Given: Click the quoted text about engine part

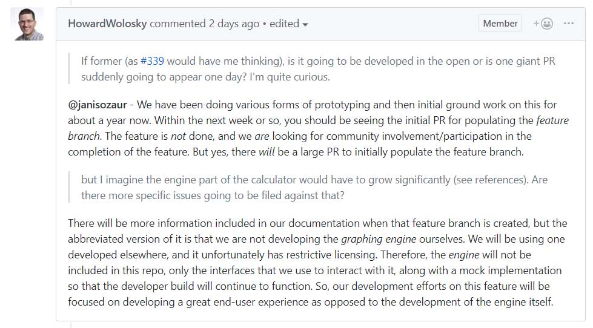Looking at the screenshot, I should point(314,188).
